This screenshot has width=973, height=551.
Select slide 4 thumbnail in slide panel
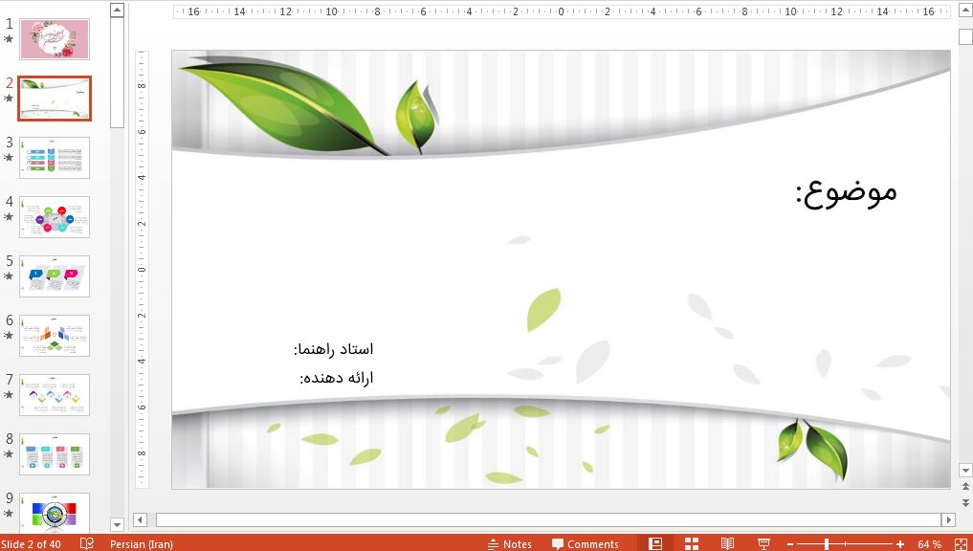pos(55,217)
